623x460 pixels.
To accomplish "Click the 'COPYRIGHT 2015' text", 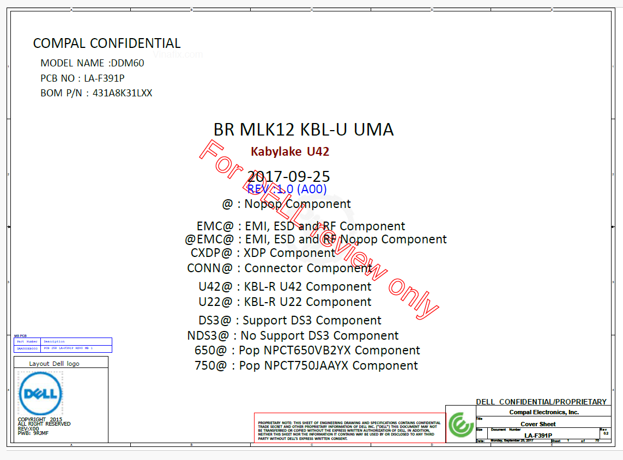I will pyautogui.click(x=40, y=420).
